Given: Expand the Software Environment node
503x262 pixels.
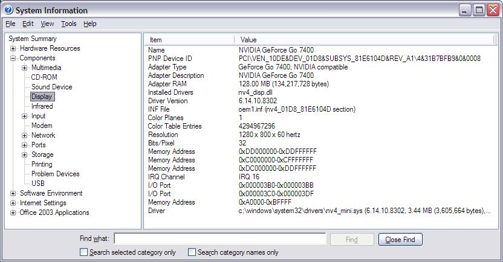Looking at the screenshot, I should pos(13,193).
